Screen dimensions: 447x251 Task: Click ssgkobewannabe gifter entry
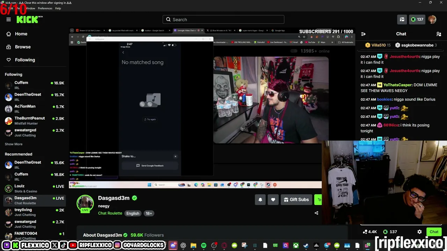416,45
